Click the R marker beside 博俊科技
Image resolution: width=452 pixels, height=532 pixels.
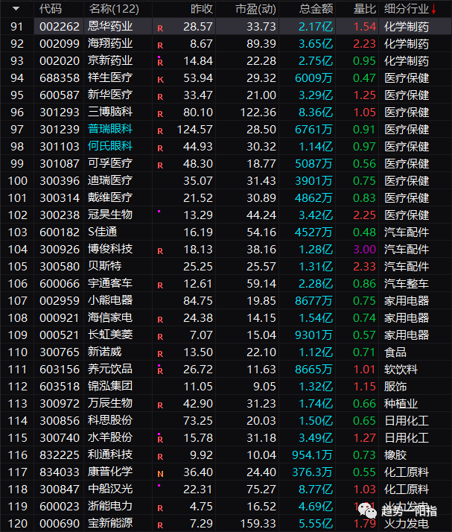(x=160, y=251)
